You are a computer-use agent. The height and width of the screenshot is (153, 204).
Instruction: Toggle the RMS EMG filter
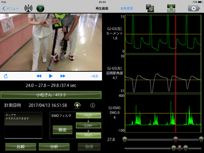coord(88,135)
